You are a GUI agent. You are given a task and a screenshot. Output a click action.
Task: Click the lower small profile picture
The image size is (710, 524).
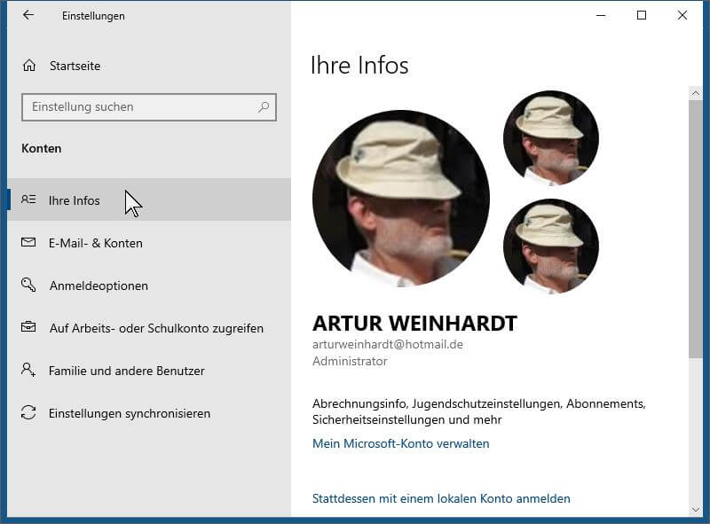(551, 246)
